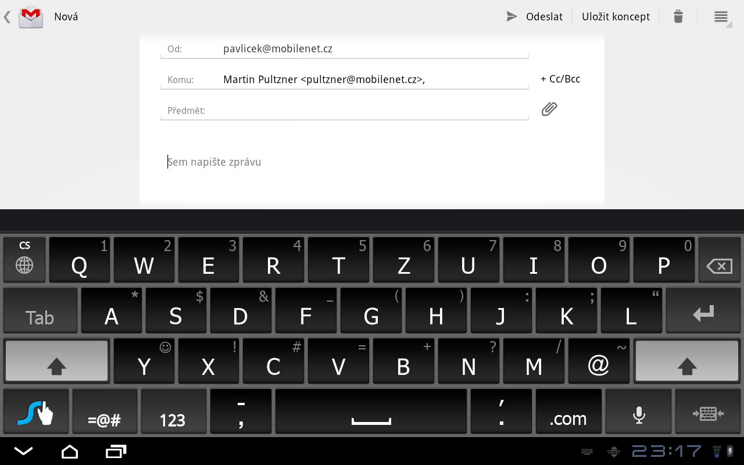744x465 pixels.
Task: Tap the backspace key
Action: pos(719,259)
